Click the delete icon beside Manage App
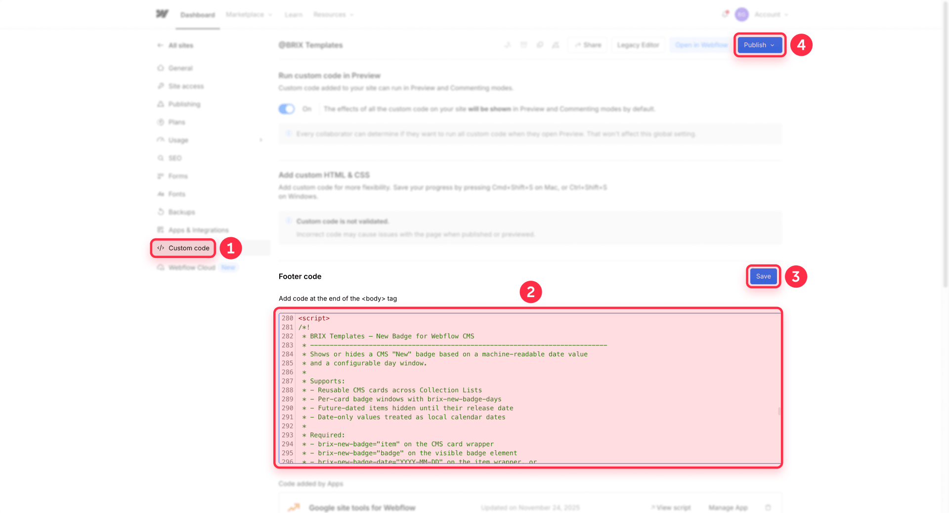This screenshot has width=949, height=513. [768, 508]
